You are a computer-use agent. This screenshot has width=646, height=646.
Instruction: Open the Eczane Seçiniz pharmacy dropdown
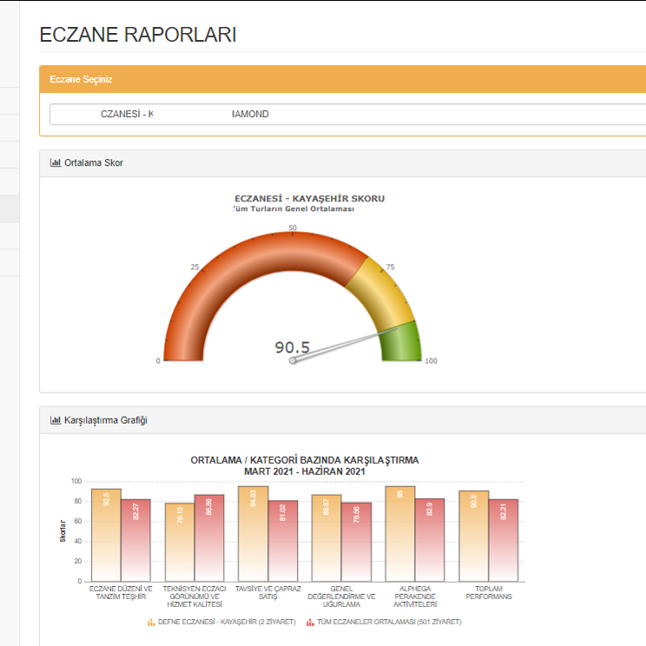point(347,115)
